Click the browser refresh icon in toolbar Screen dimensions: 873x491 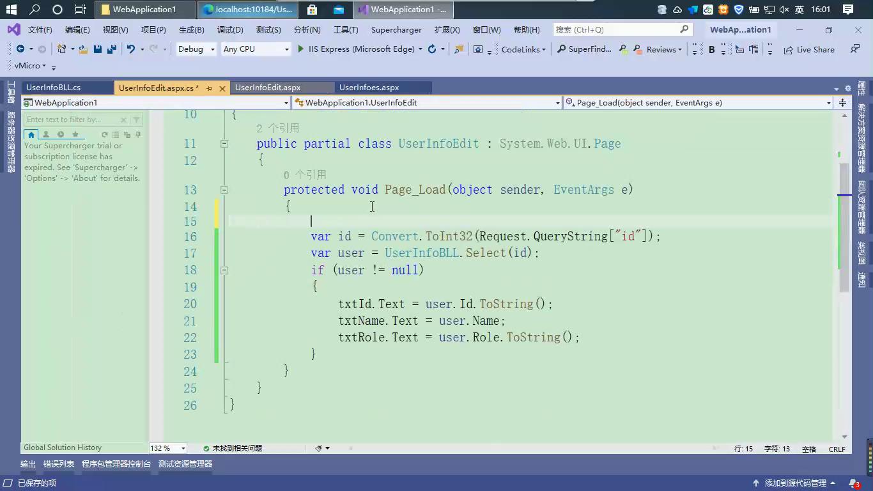(432, 49)
